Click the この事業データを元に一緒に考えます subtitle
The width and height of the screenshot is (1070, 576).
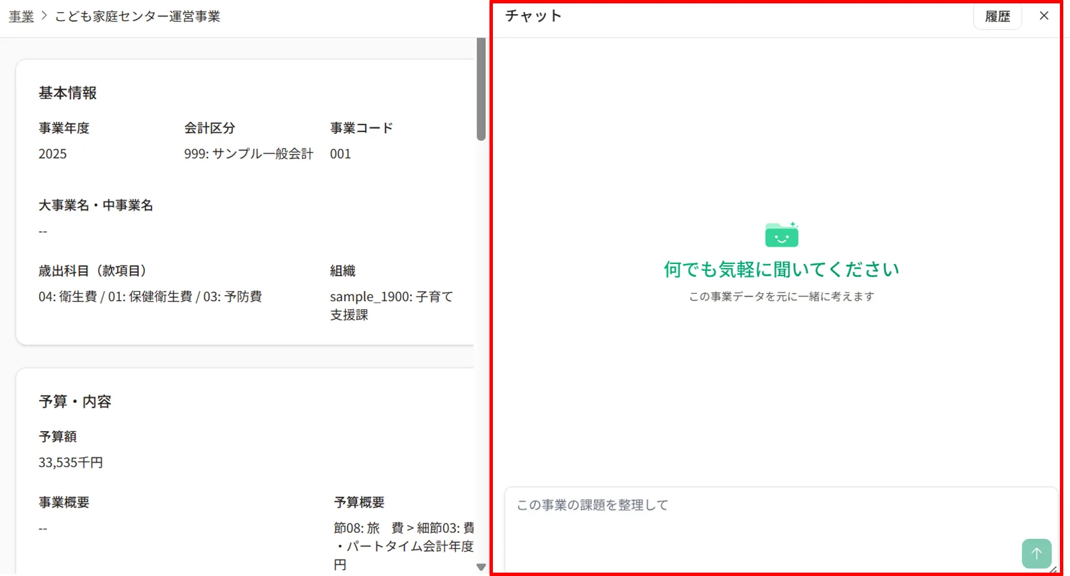click(x=781, y=296)
